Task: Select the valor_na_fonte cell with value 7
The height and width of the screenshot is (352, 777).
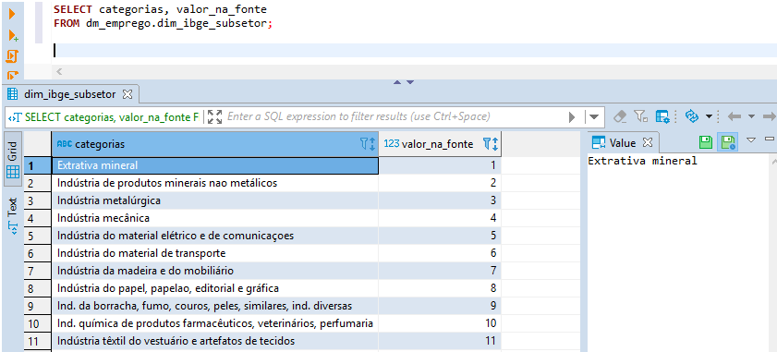Action: point(440,271)
